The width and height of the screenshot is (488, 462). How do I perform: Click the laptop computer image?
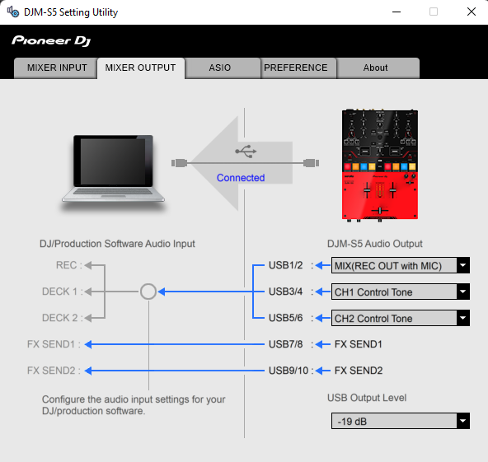[x=113, y=170]
